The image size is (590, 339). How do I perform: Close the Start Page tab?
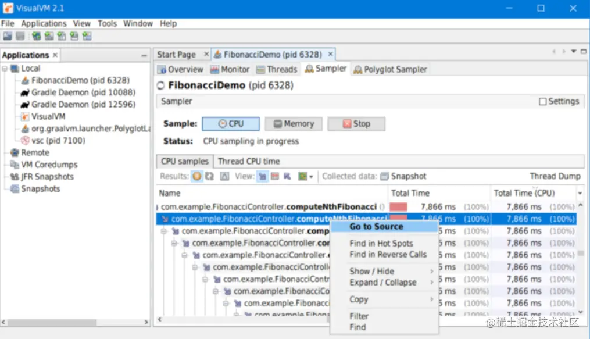pos(206,54)
